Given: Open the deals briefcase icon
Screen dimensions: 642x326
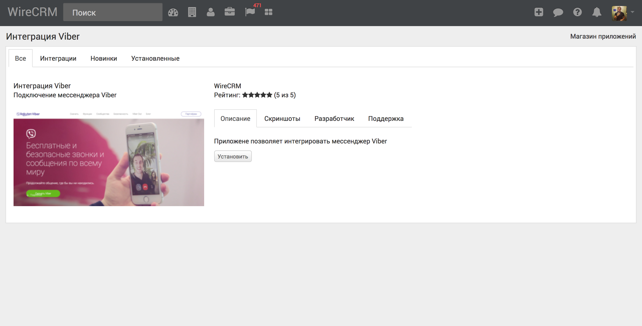Looking at the screenshot, I should (230, 12).
